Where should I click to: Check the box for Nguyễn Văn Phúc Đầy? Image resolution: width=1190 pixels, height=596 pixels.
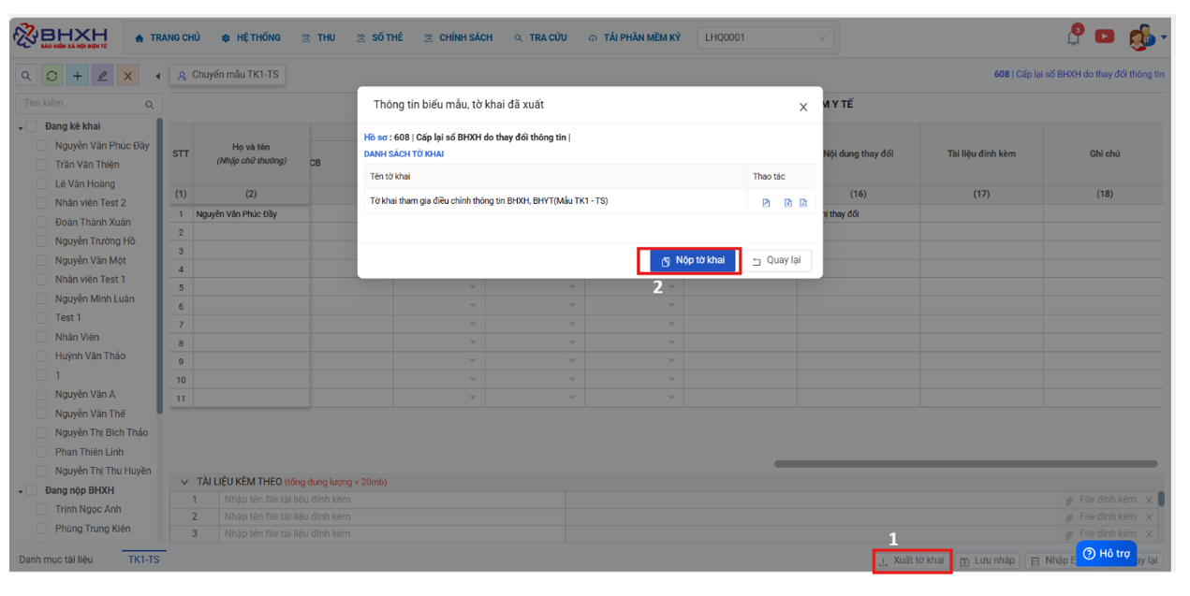pyautogui.click(x=41, y=146)
